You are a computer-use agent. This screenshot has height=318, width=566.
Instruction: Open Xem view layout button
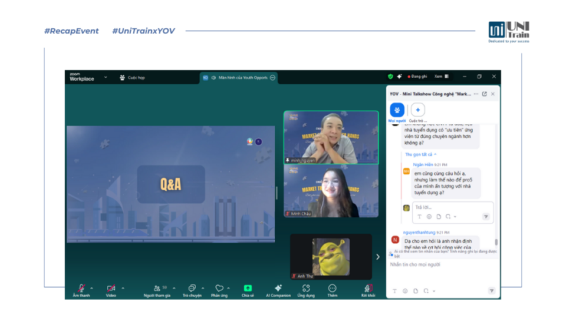tap(442, 77)
